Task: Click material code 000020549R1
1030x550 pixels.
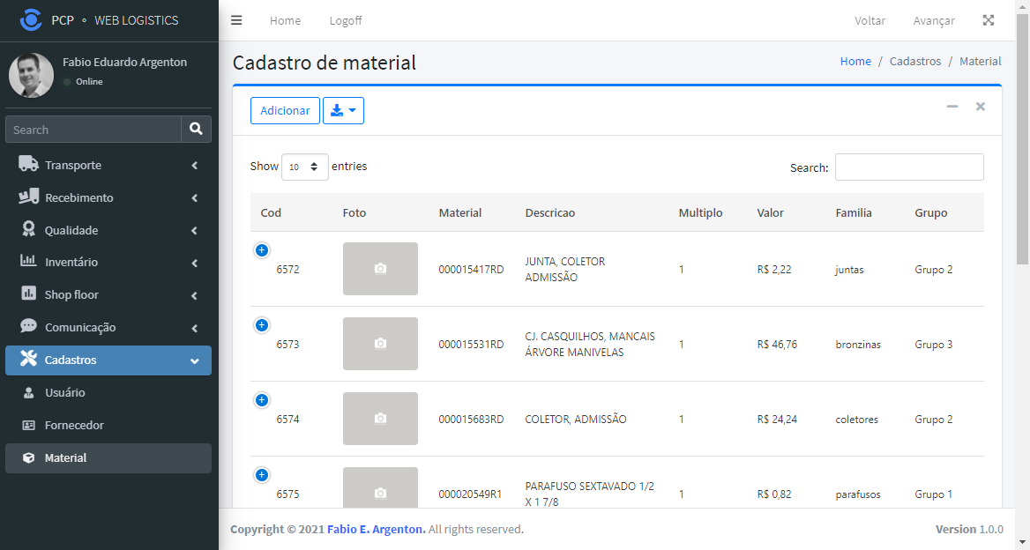Action: click(x=470, y=494)
